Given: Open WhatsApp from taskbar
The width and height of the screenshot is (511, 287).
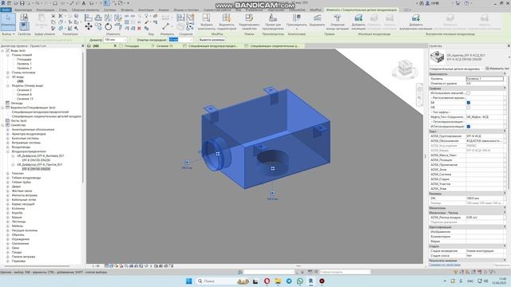Looking at the screenshot, I should (300, 281).
